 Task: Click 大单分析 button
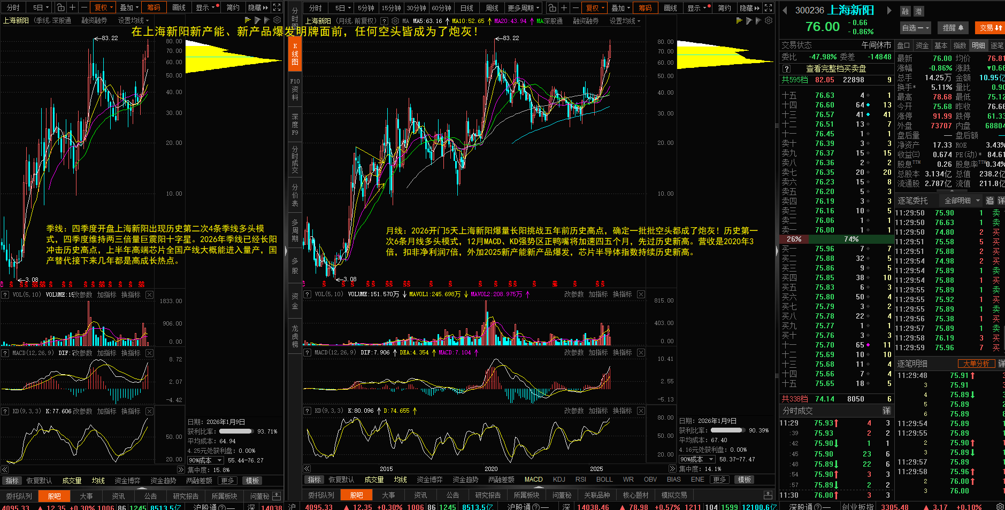(x=976, y=364)
